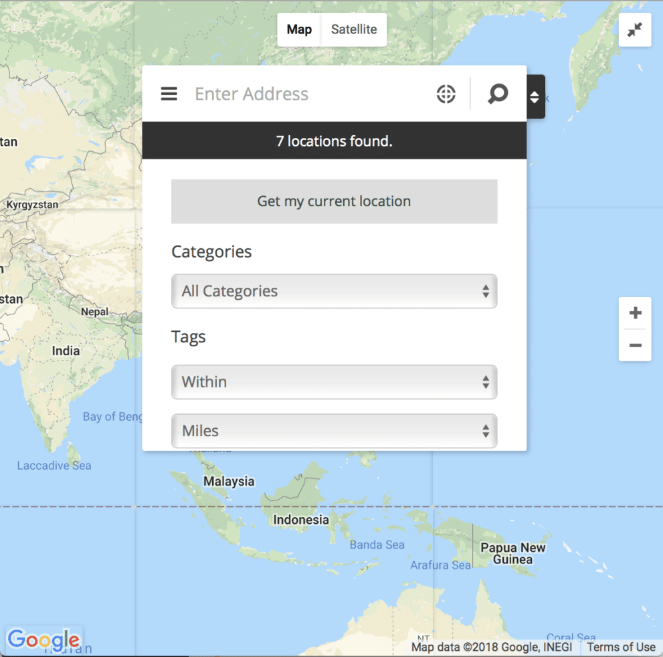This screenshot has width=663, height=657.
Task: Open the All Categories dropdown
Action: [334, 291]
